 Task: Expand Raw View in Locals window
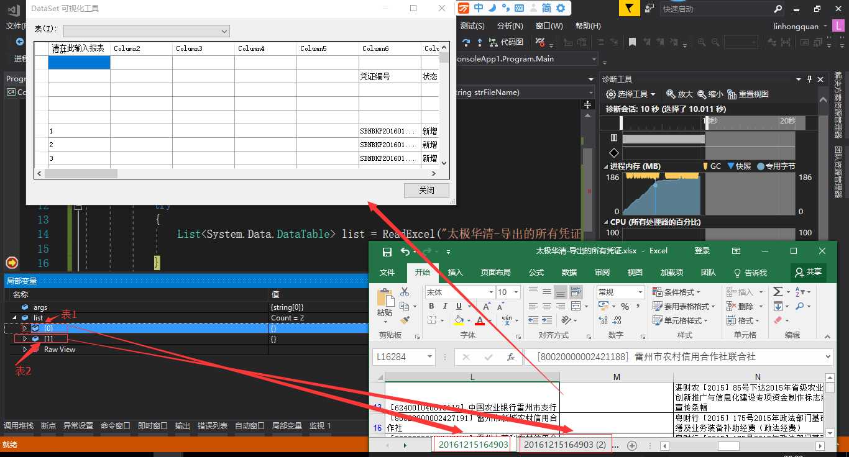click(x=25, y=350)
